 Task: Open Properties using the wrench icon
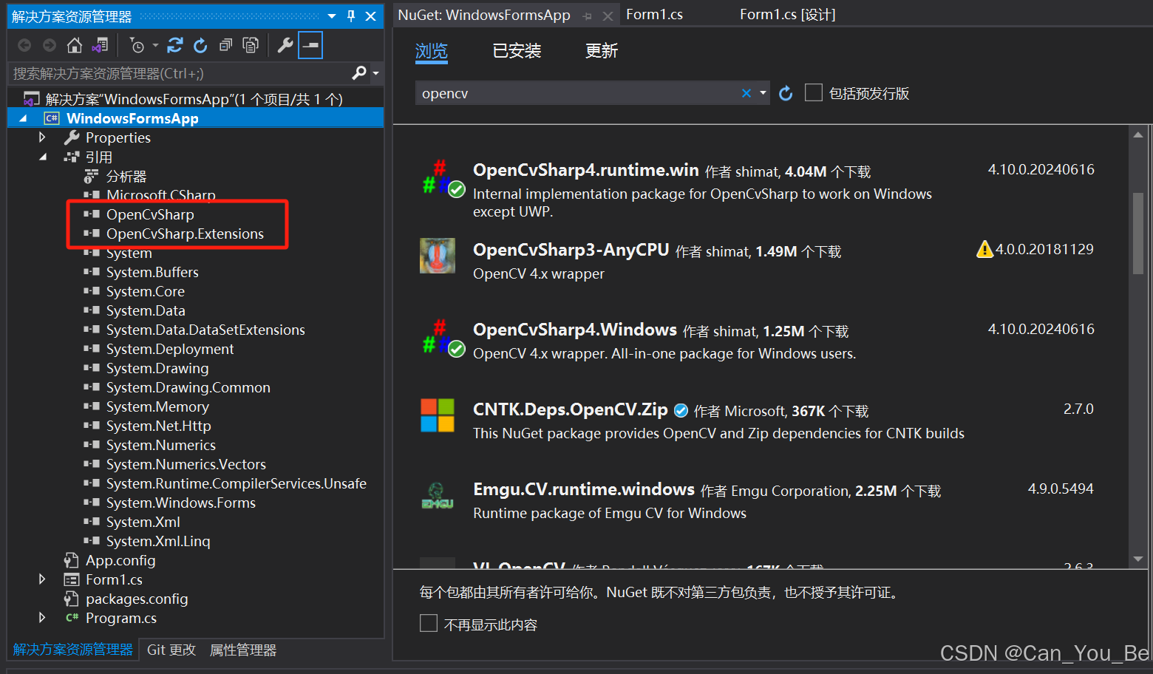pos(284,44)
